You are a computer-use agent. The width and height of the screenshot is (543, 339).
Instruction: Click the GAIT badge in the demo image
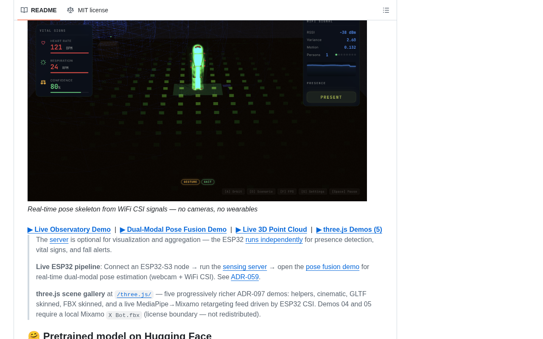(208, 182)
